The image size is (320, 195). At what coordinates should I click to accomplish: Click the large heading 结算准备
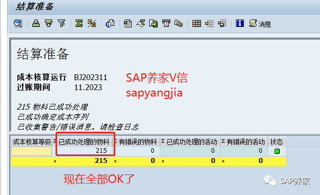43,54
